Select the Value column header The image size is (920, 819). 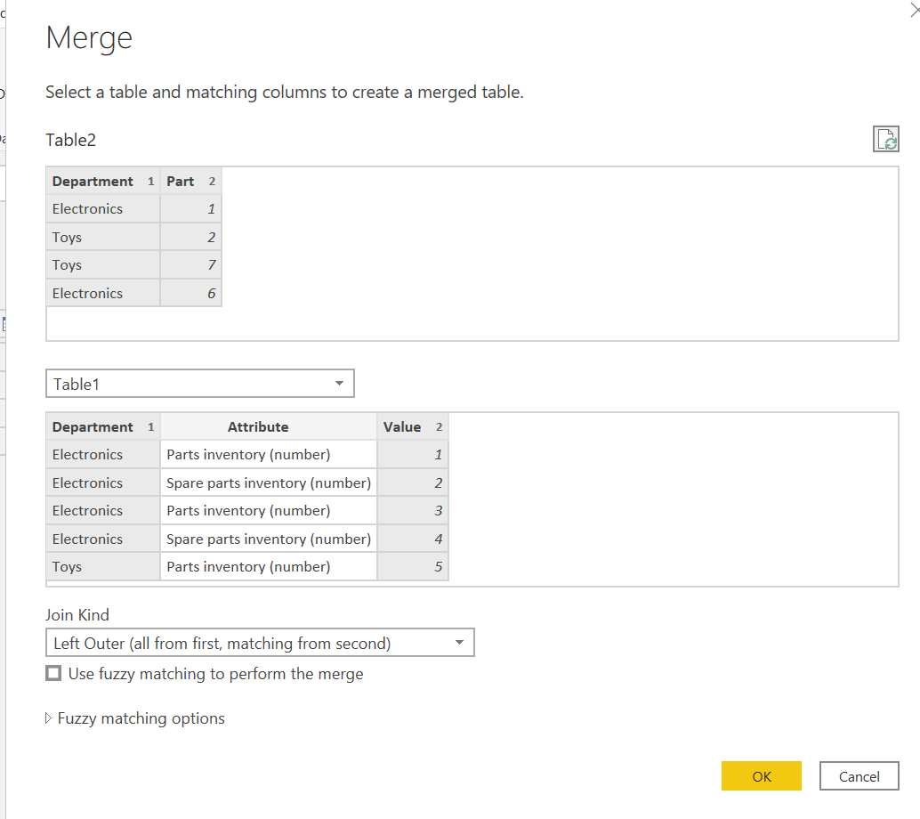(413, 426)
